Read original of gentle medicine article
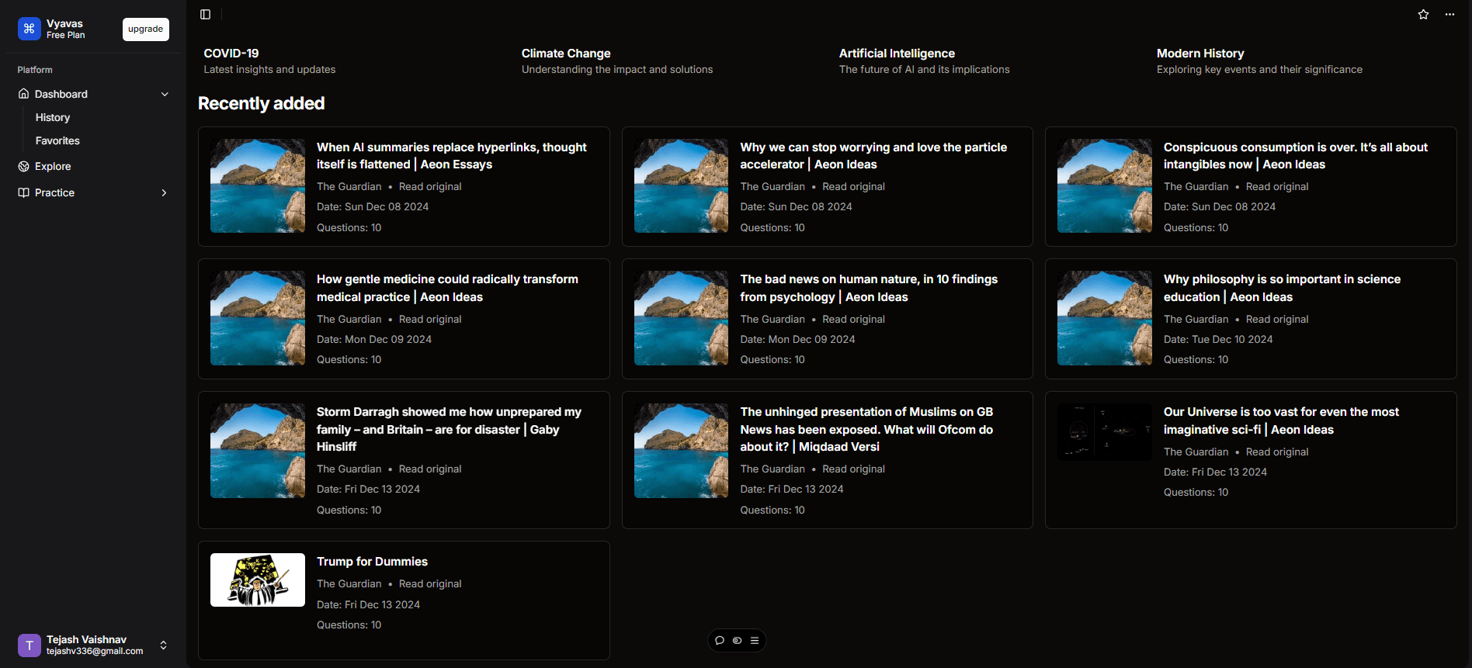The width and height of the screenshot is (1472, 668). [430, 319]
